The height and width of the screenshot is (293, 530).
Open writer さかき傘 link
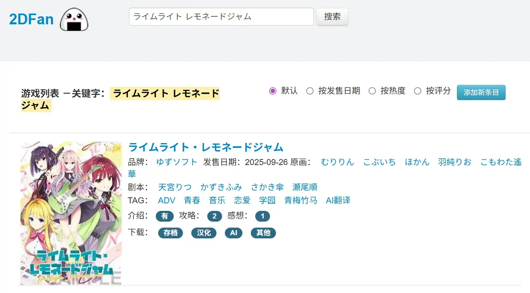coord(267,187)
